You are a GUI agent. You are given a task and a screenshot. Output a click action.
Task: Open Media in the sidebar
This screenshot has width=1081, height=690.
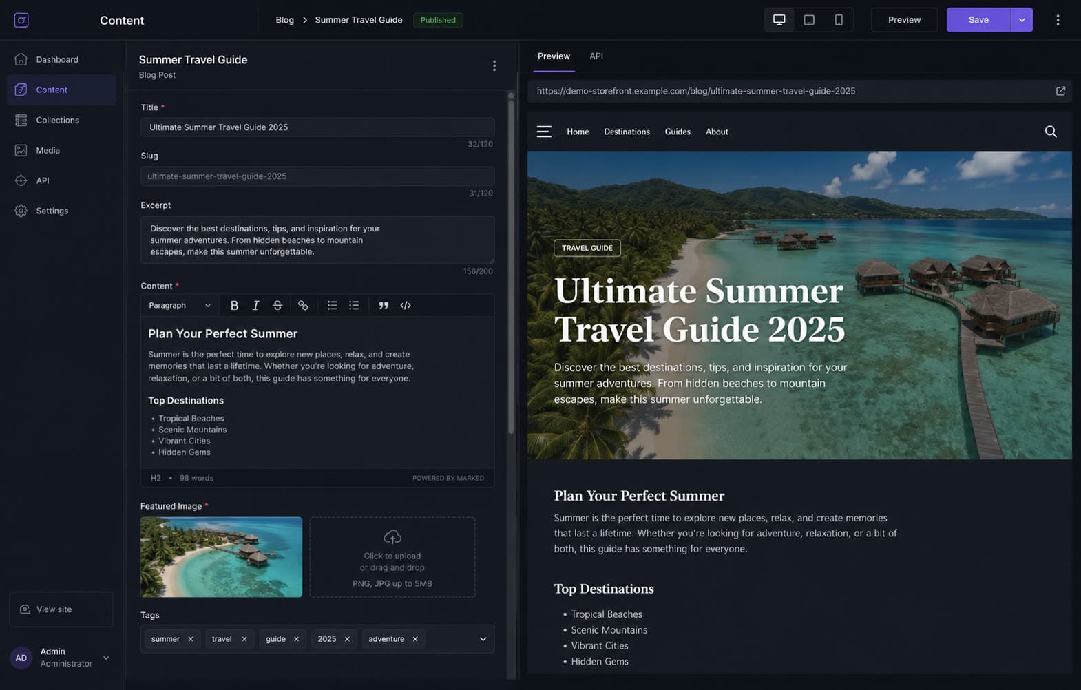(x=61, y=150)
